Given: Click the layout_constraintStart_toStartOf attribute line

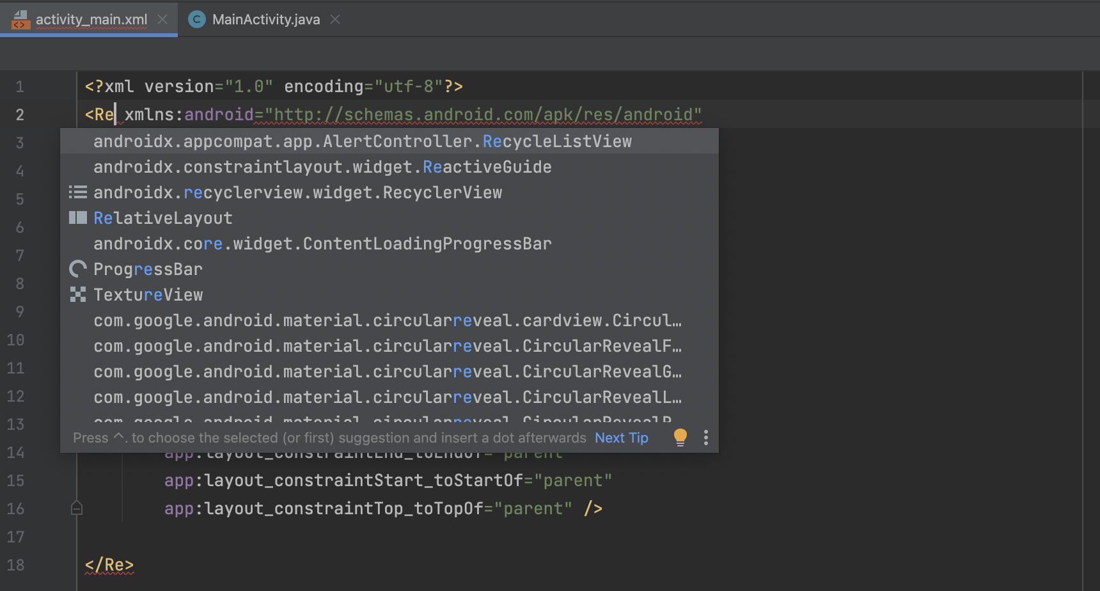Looking at the screenshot, I should pyautogui.click(x=388, y=480).
